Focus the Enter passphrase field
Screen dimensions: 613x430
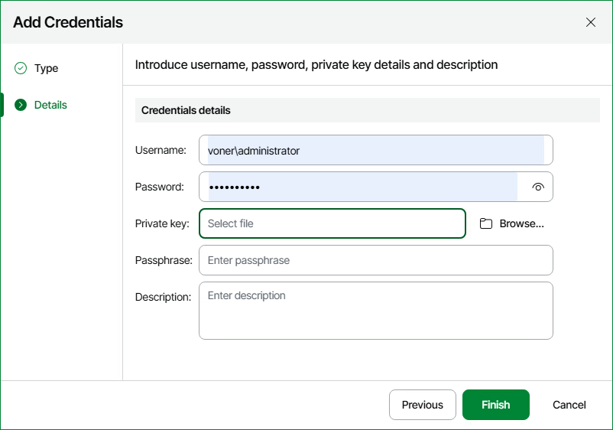point(376,260)
